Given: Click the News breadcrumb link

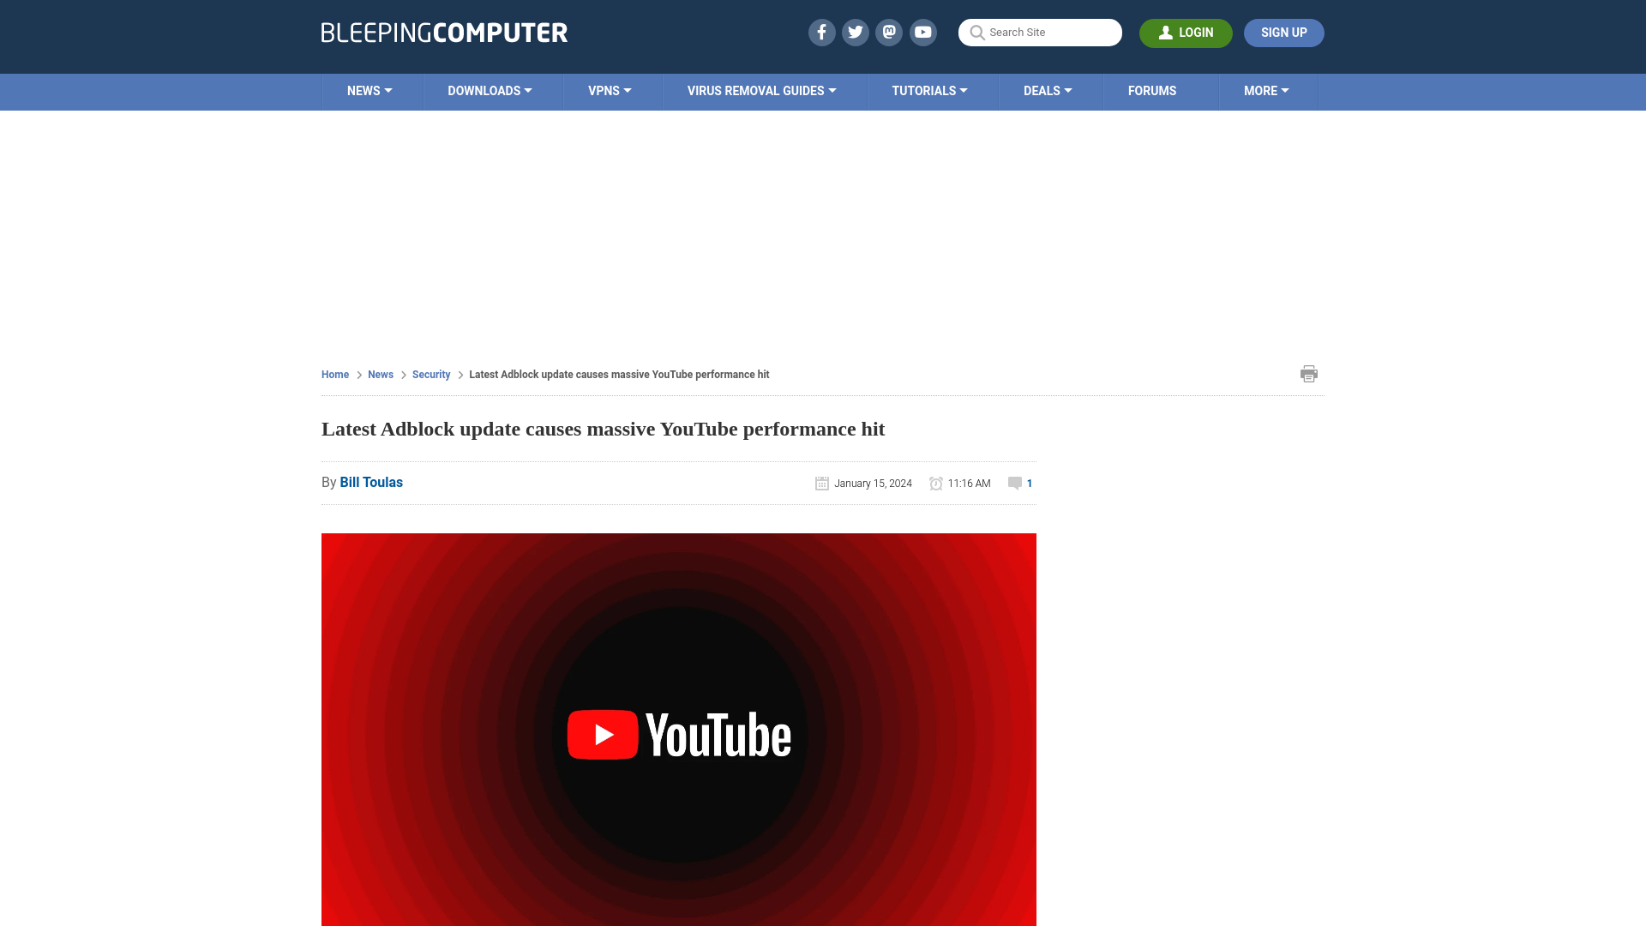Looking at the screenshot, I should tap(380, 374).
